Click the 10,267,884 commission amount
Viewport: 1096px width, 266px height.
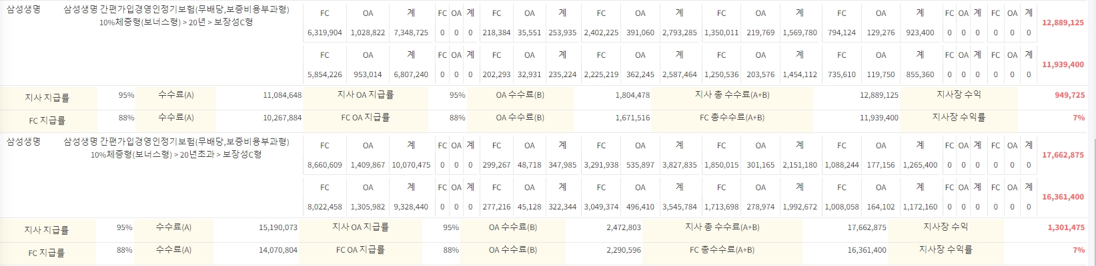(x=282, y=118)
